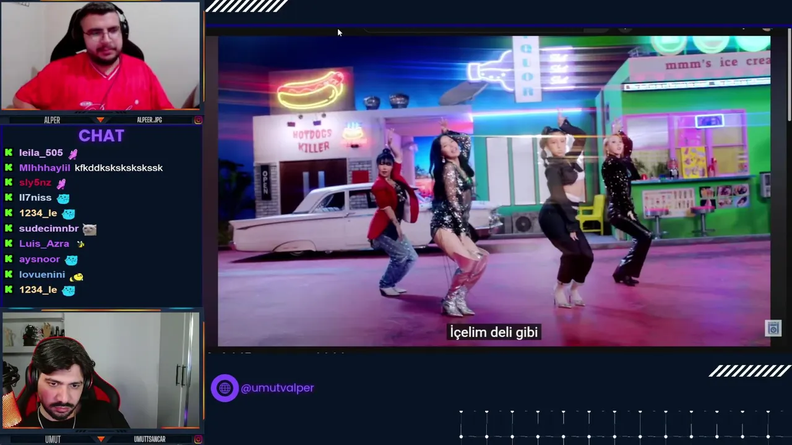Select username leila_505 in chat
Viewport: 792px width, 445px height.
(41, 153)
